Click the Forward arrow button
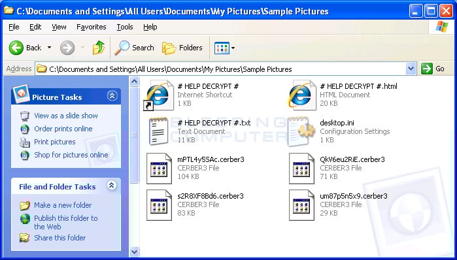Screen dimensions: 457x260 coord(67,48)
